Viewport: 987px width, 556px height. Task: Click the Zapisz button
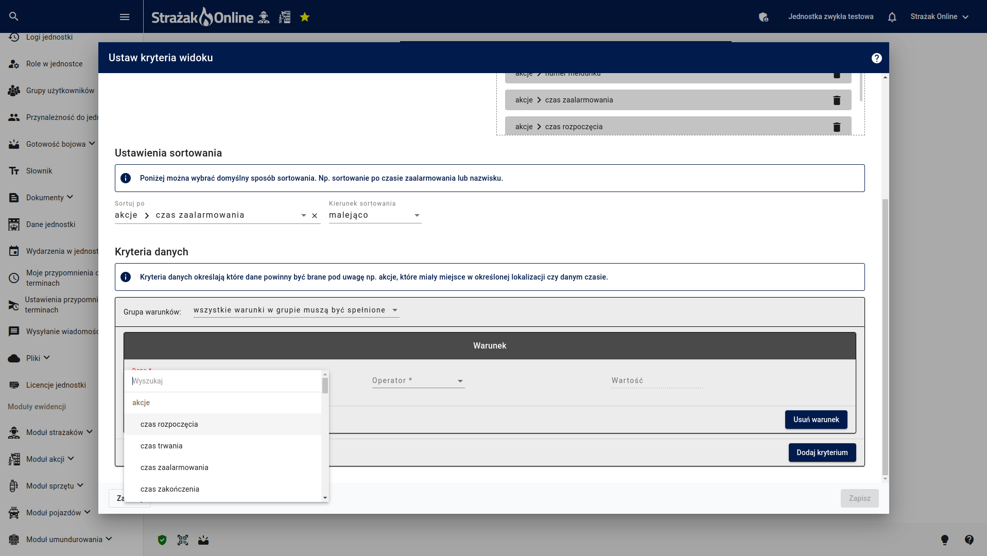tap(860, 498)
